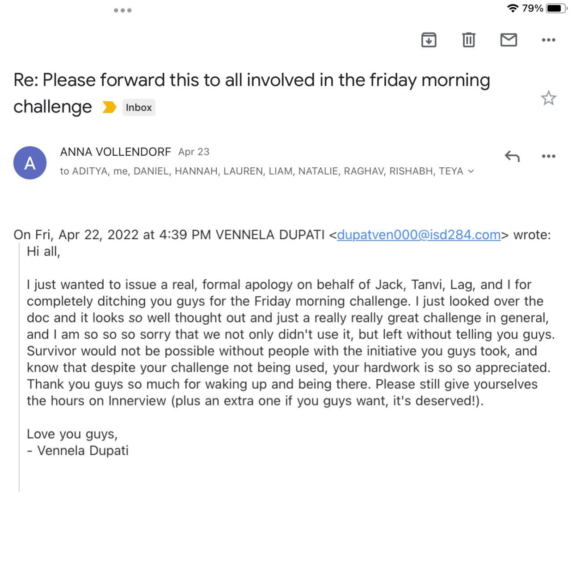
Task: Tap sender name ANNA VOLLENDORF
Action: click(115, 152)
